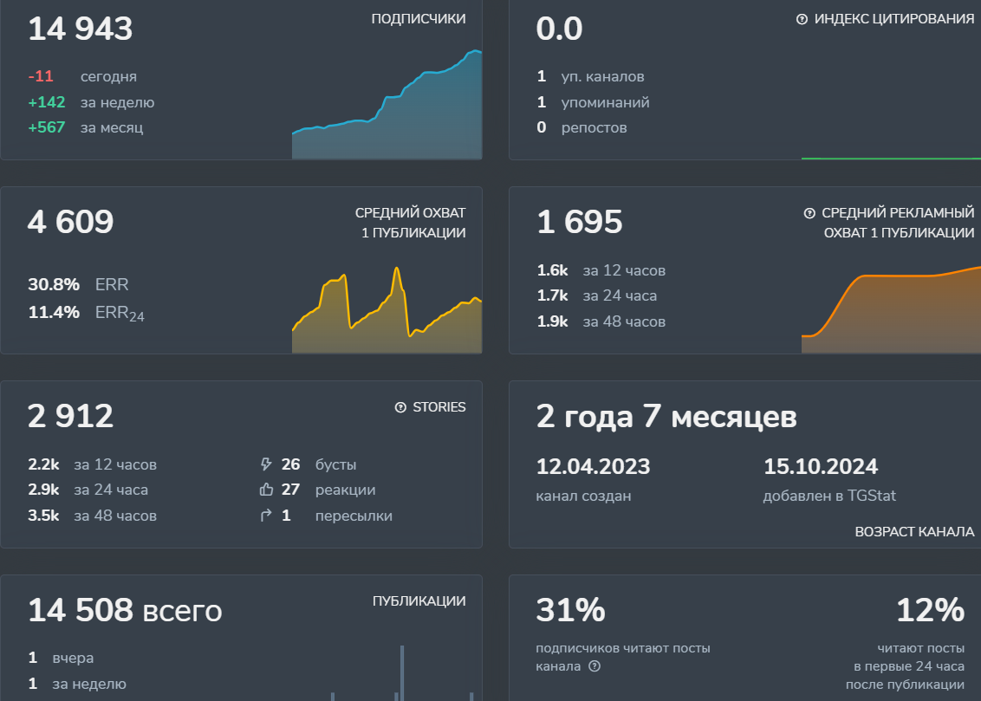This screenshot has width=981, height=701.
Task: Click the lightning icon for бусты
Action: tap(266, 464)
